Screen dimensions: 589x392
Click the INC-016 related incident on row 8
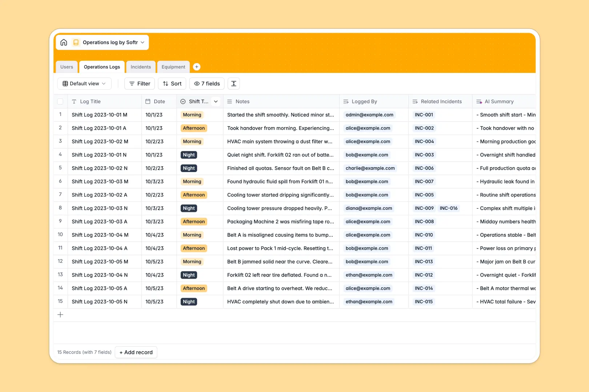click(x=449, y=208)
